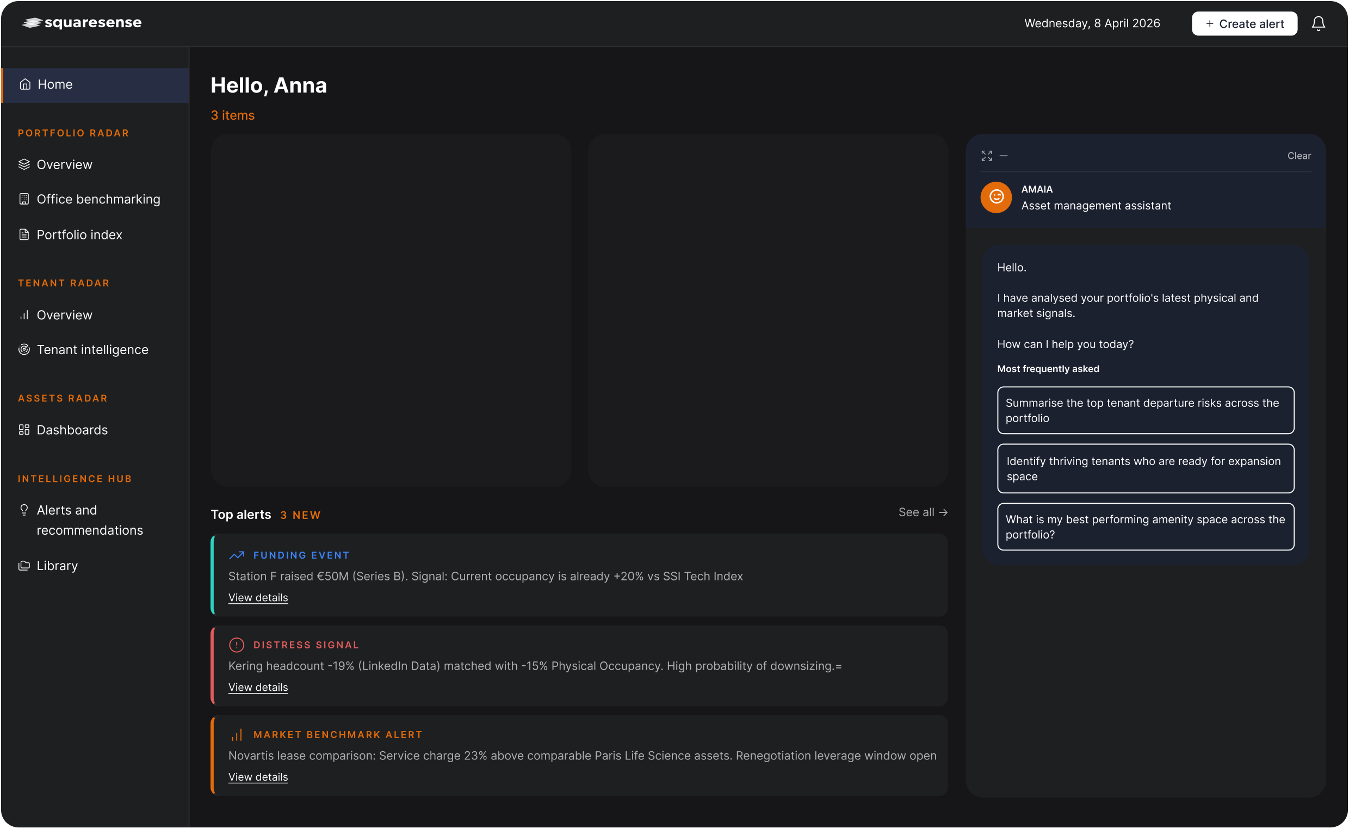Clear the AMAIA conversation

1298,156
